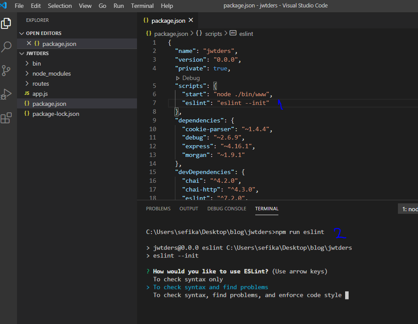Expand the node_modules folder
Viewport: 418px width, 324px height.
[27, 73]
